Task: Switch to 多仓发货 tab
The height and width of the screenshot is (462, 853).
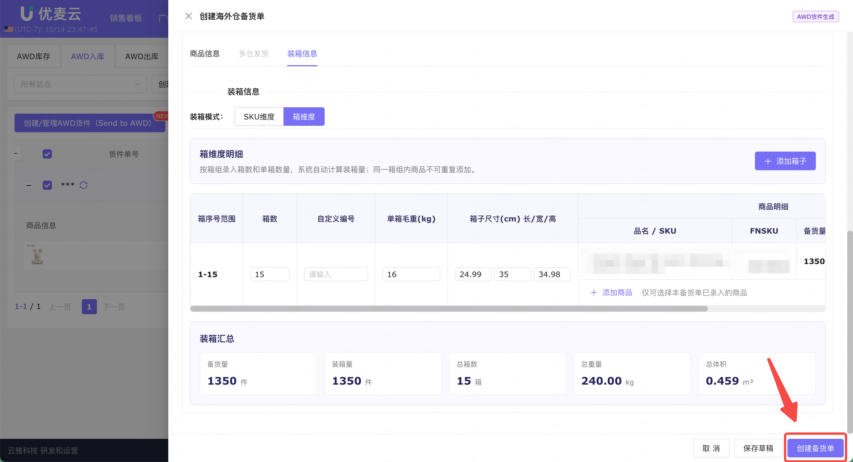Action: coord(253,54)
